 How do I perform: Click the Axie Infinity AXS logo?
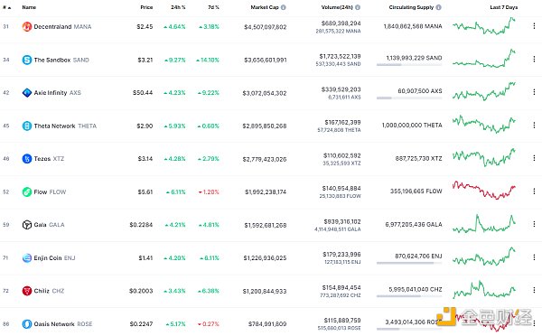(x=27, y=93)
